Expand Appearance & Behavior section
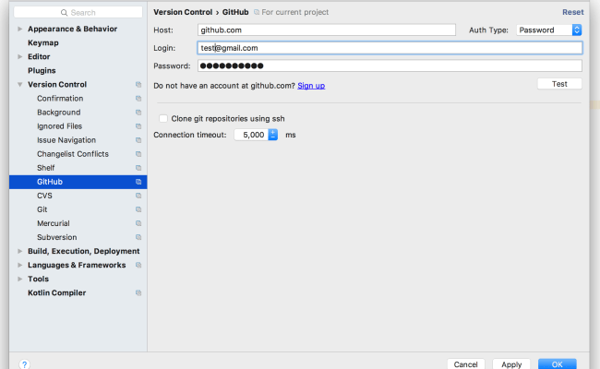 [x=20, y=30]
